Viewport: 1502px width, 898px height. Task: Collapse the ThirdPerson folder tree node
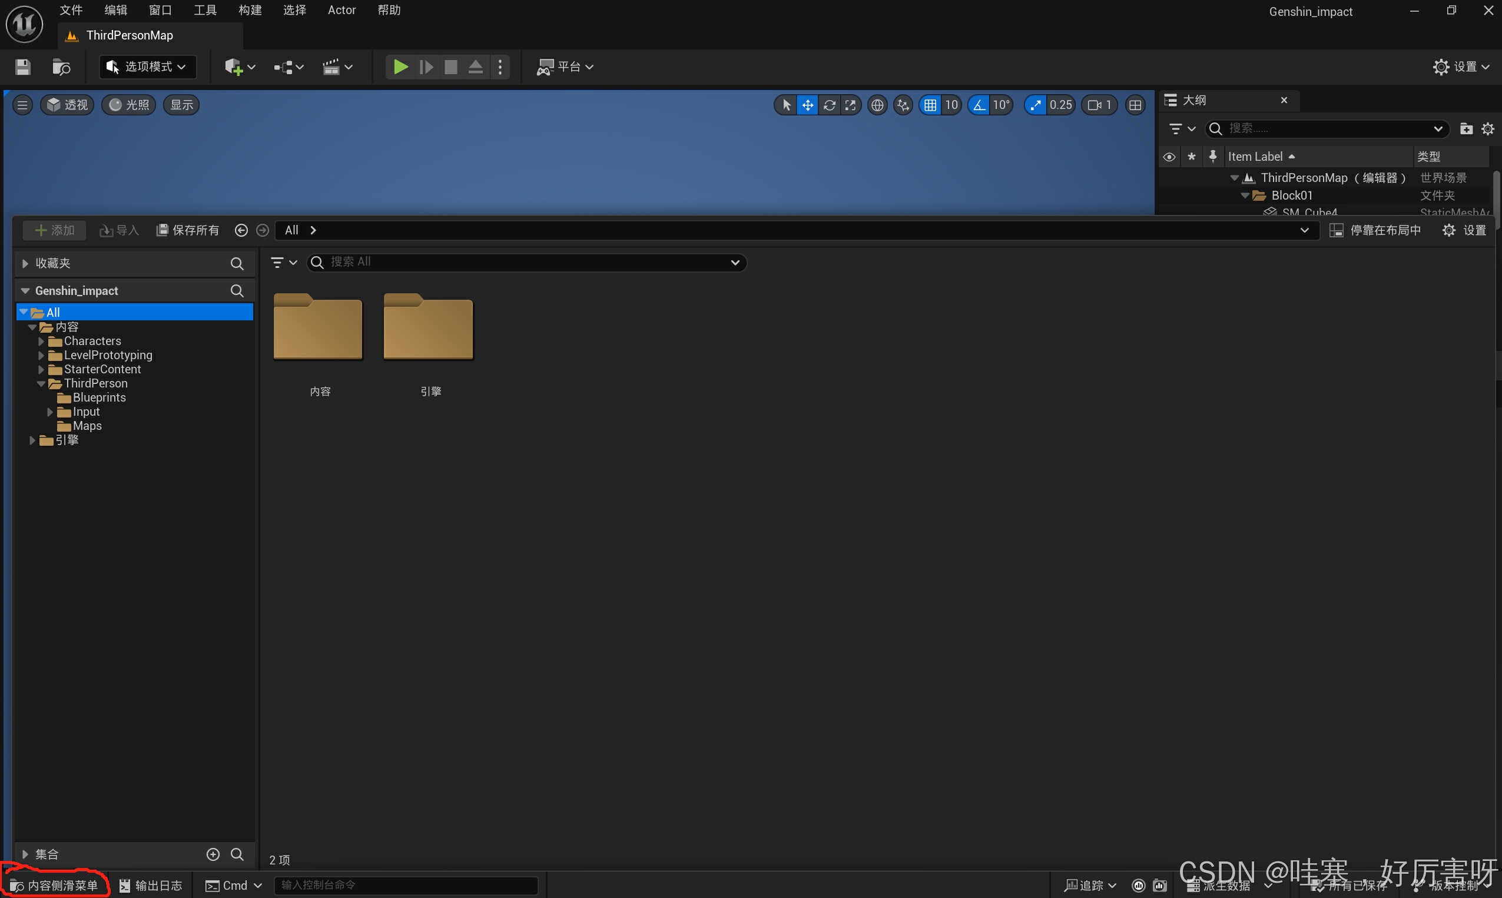pyautogui.click(x=41, y=384)
